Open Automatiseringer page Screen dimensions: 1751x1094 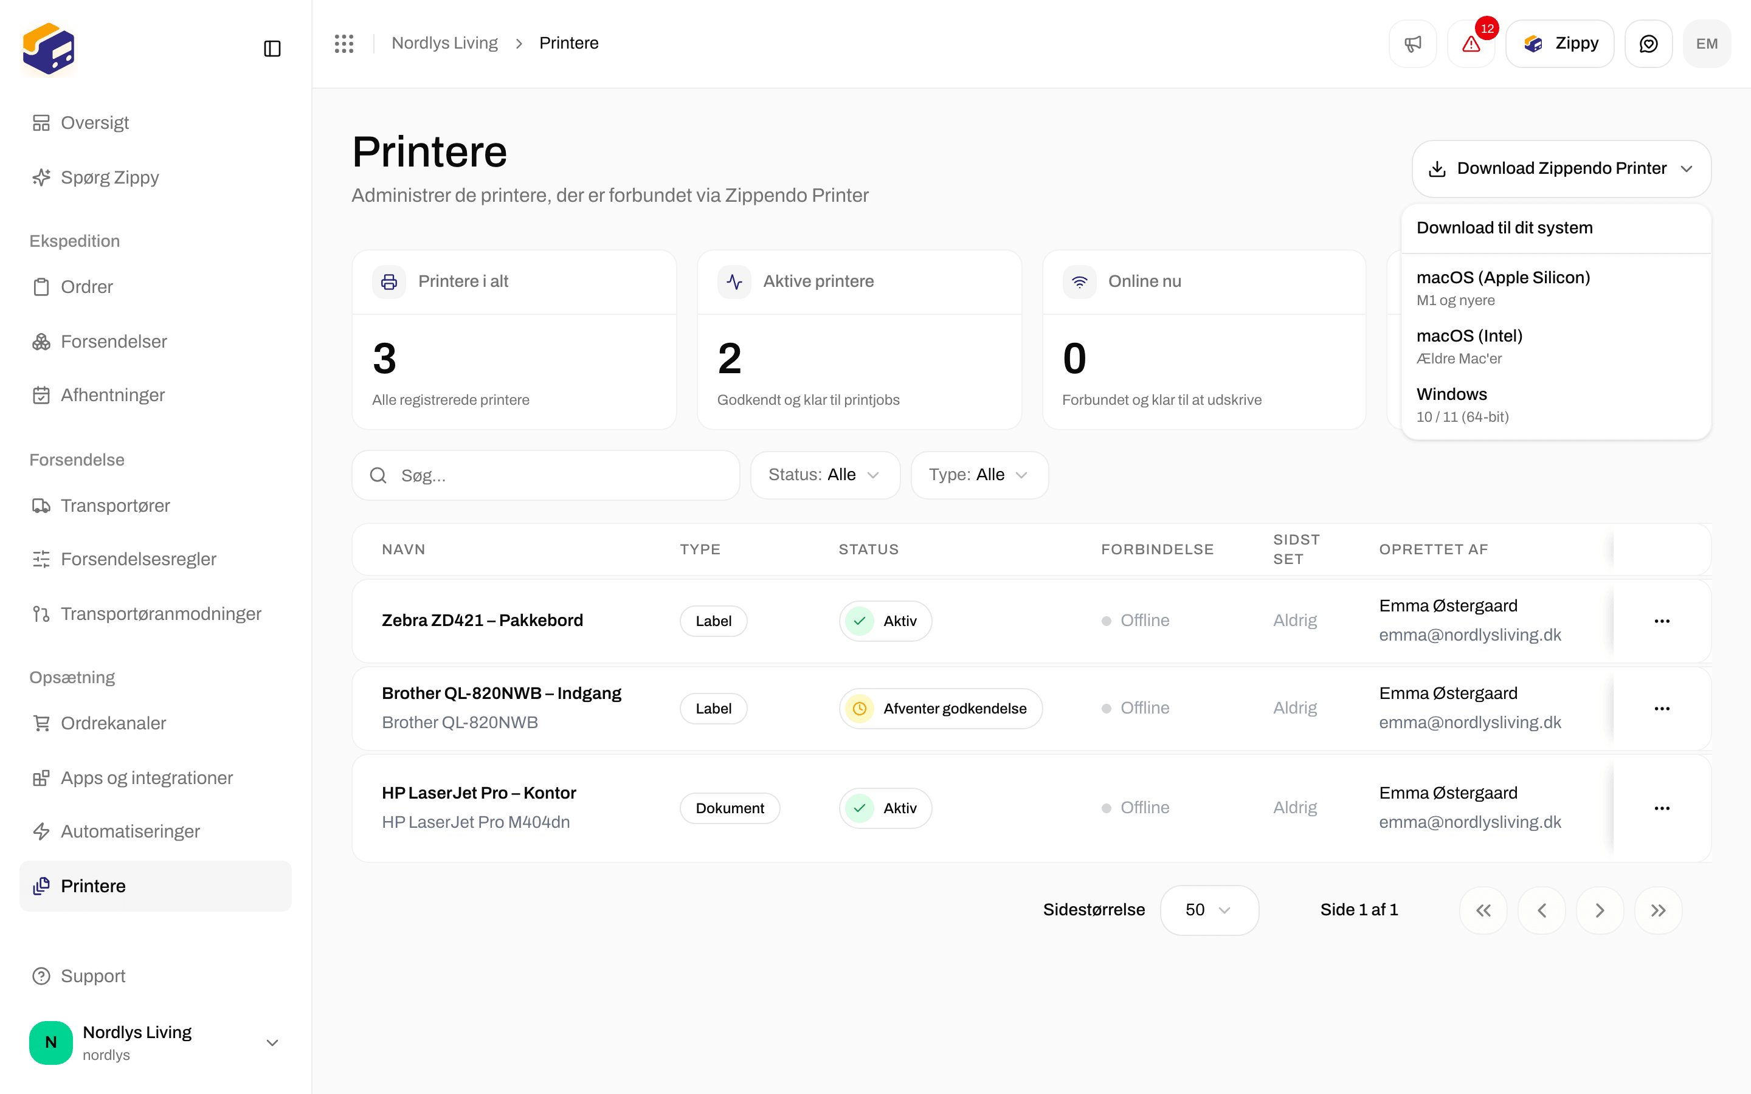(156, 831)
